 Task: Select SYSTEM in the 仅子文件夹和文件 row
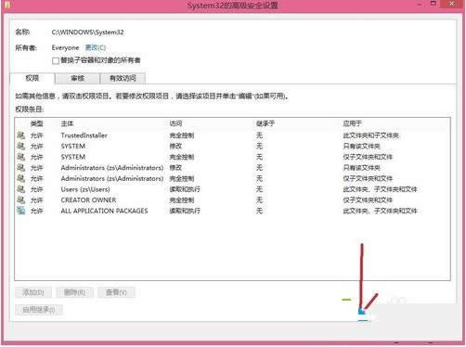(x=73, y=157)
